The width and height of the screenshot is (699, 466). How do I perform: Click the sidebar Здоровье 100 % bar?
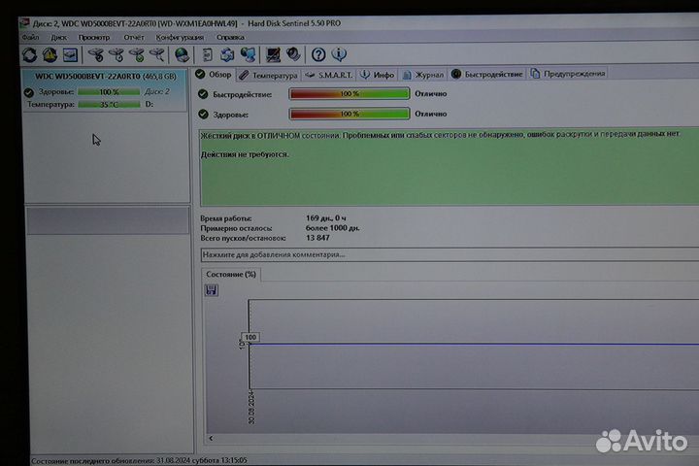point(109,92)
